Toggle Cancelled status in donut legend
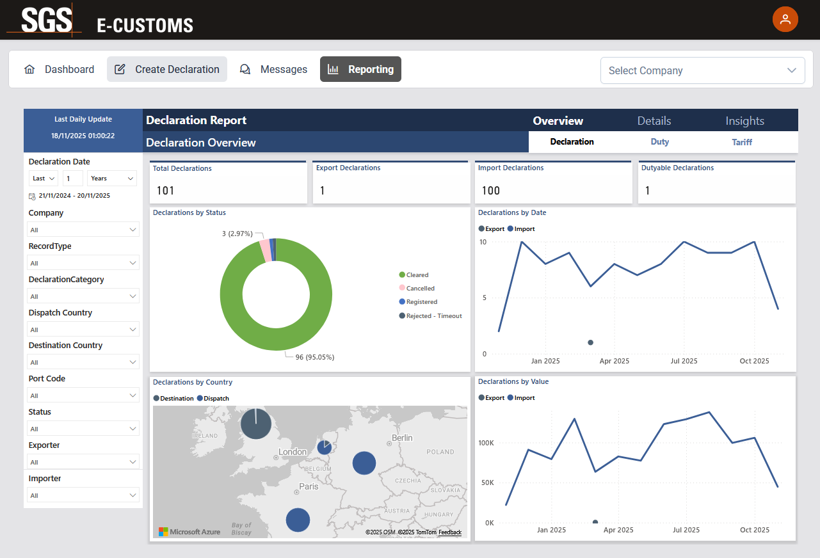 (420, 289)
